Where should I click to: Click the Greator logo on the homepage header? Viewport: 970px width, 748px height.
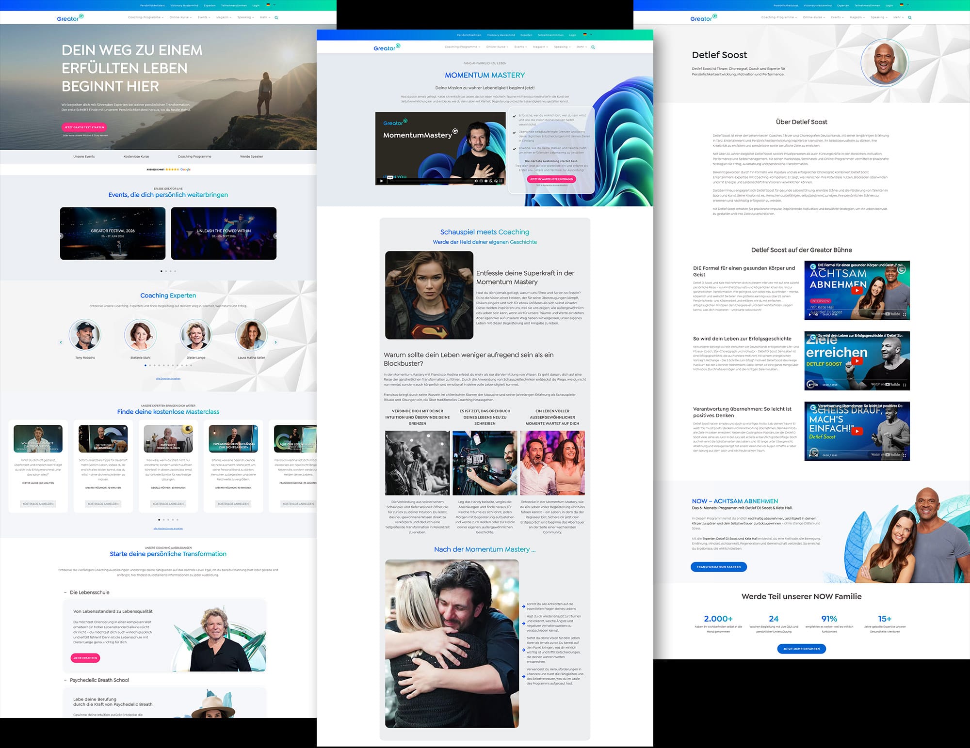70,18
